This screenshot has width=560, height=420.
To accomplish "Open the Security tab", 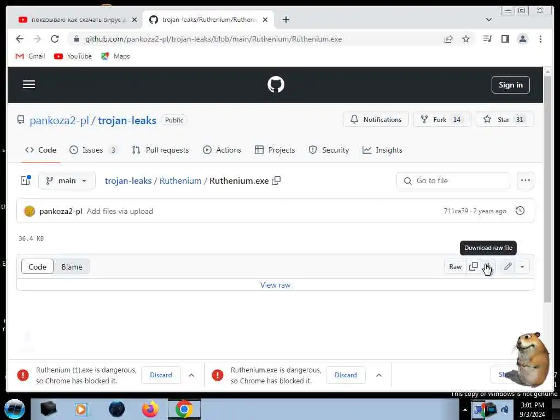I will click(x=329, y=150).
